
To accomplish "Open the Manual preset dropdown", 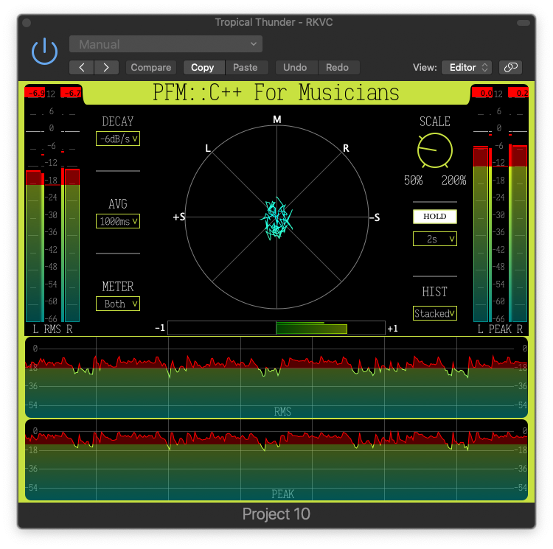I will click(166, 44).
